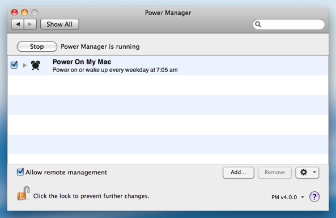Screen dimensions: 336x218
Task: Stop Power Manager with the Stop button
Action: coord(37,47)
